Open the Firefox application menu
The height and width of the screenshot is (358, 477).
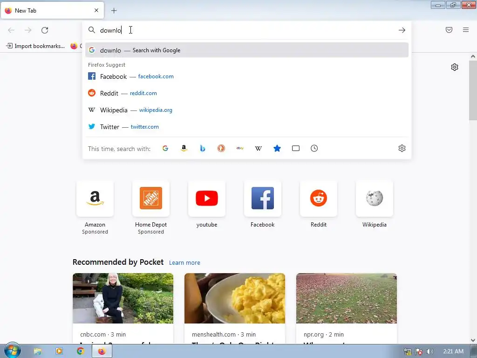(x=466, y=30)
